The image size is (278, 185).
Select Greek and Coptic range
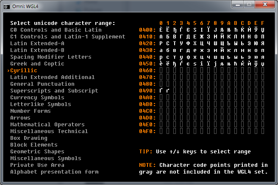(37, 64)
